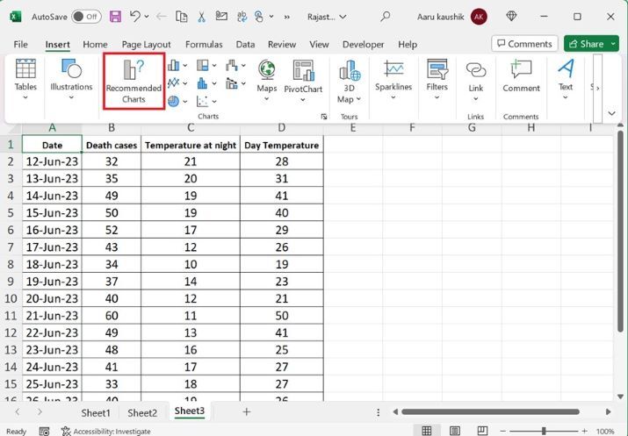Collapse the ribbon with the chevron
This screenshot has width=628, height=436.
(611, 113)
